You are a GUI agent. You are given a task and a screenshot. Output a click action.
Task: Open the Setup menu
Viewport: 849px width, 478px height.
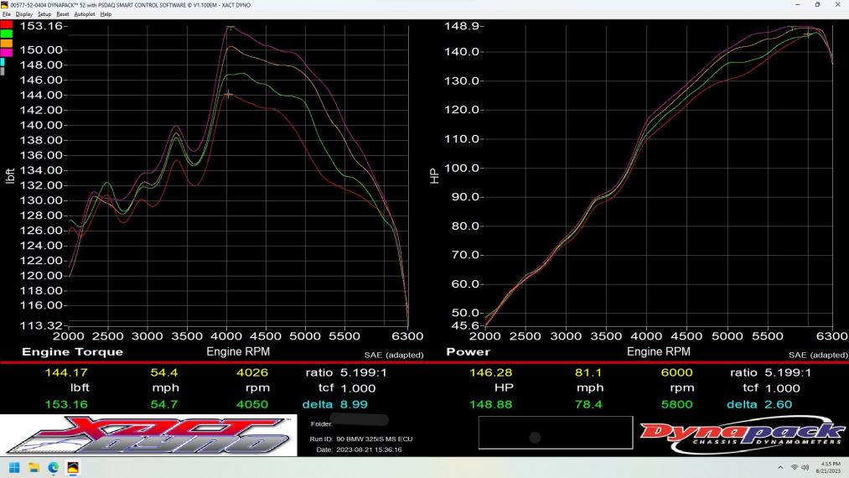tap(44, 14)
